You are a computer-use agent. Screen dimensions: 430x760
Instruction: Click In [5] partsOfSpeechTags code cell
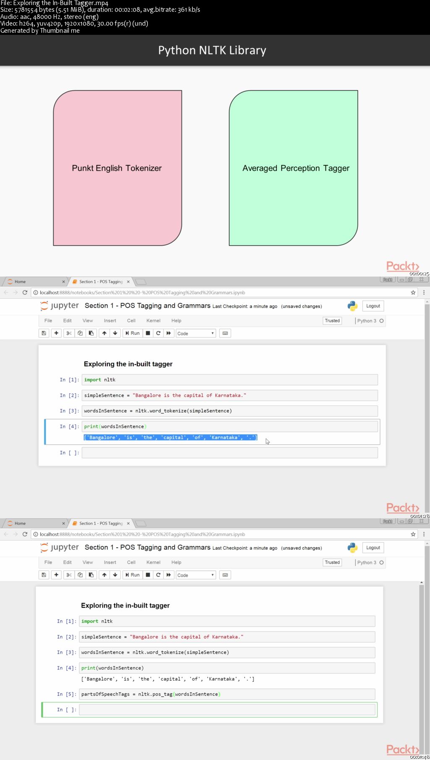pos(227,694)
